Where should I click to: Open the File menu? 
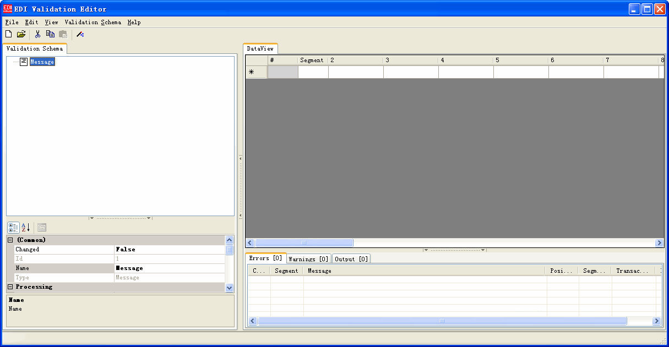click(x=12, y=23)
